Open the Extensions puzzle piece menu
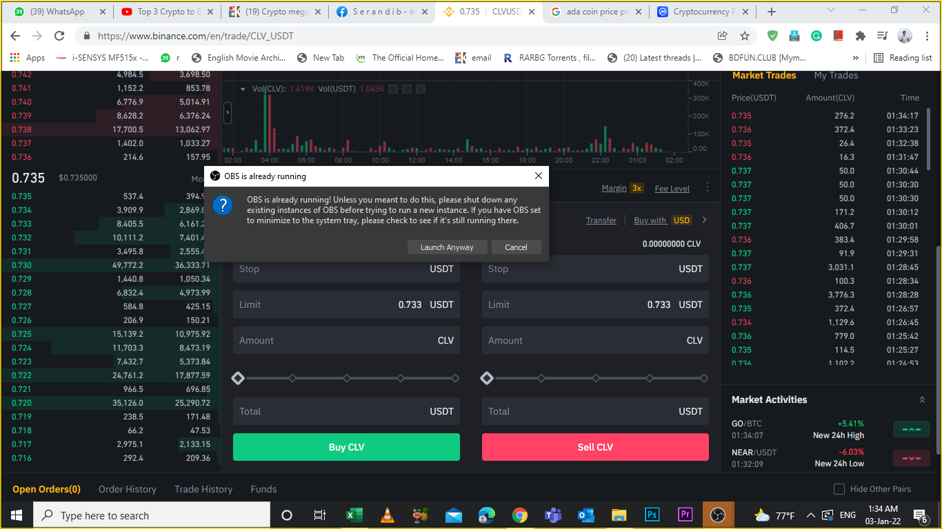This screenshot has height=529, width=942. pos(860,36)
